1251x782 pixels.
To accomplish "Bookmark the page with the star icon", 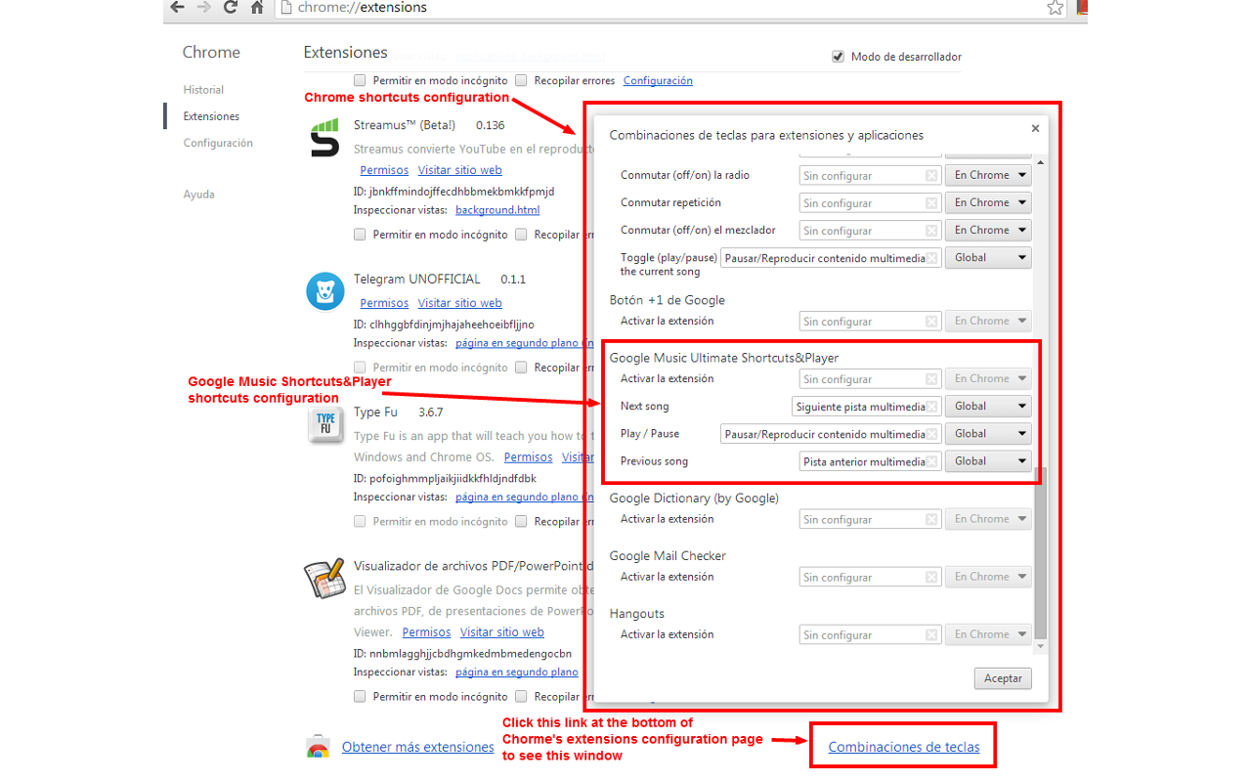I will coord(1056,8).
